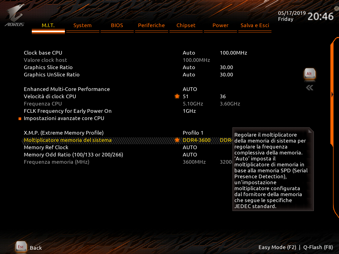Click the 3600MHz memory frequency readout
The height and width of the screenshot is (254, 339).
[x=194, y=162]
